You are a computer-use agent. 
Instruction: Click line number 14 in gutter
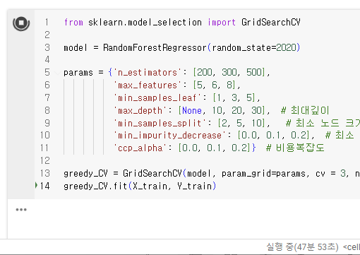pyautogui.click(x=44, y=186)
